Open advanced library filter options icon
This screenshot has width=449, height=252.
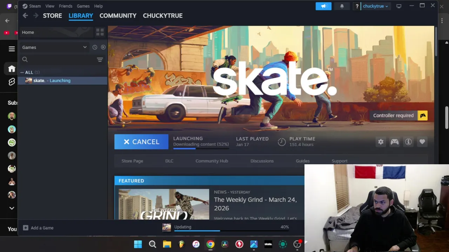[100, 59]
